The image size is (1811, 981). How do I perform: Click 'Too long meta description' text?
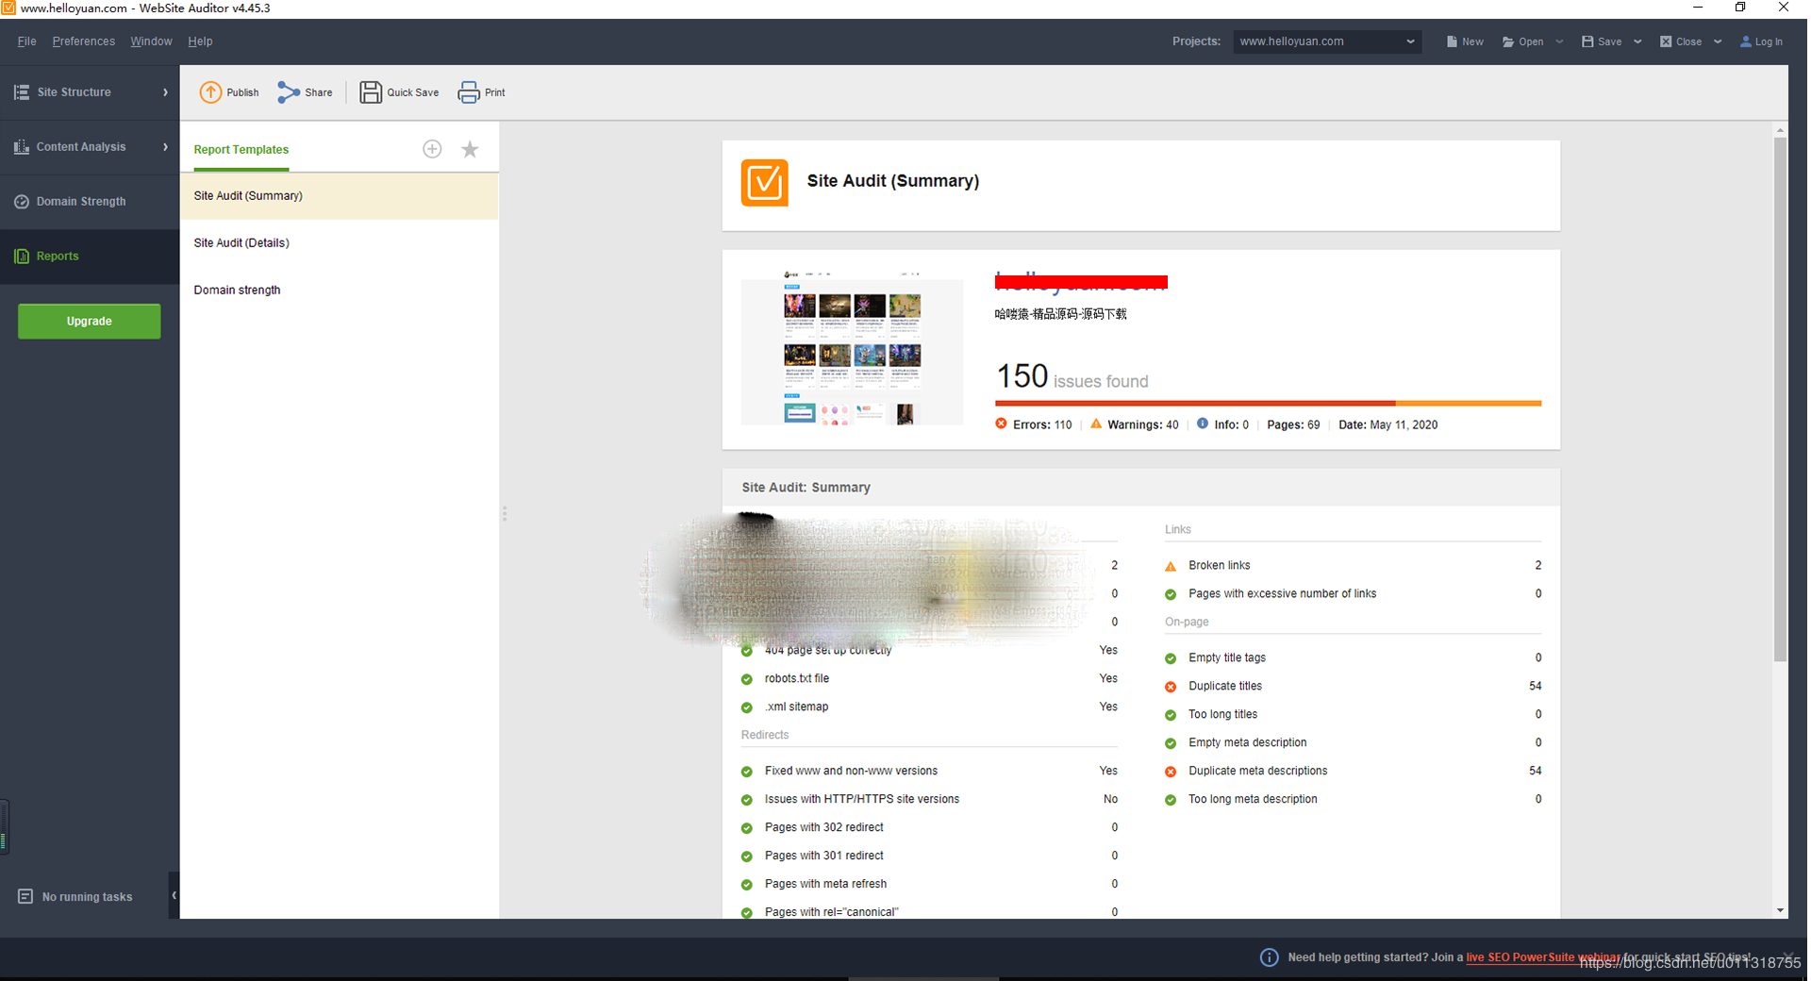[x=1253, y=800]
